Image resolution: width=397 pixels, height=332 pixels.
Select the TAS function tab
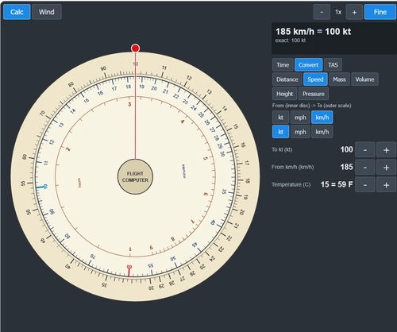333,65
